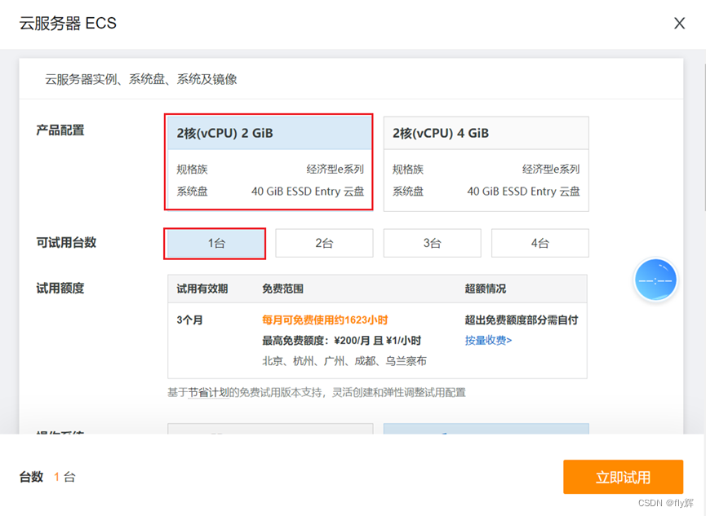This screenshot has width=706, height=516.
Task: Click the 产品配置 label
Action: pos(60,130)
